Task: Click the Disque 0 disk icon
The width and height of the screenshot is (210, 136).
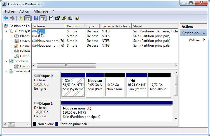Action: 37,75
